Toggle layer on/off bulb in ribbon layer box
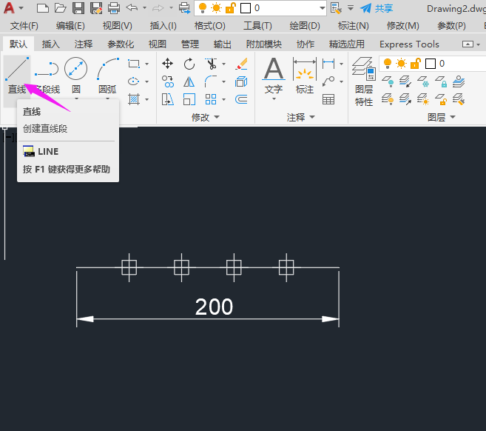Image resolution: width=486 pixels, height=431 pixels. [388, 64]
